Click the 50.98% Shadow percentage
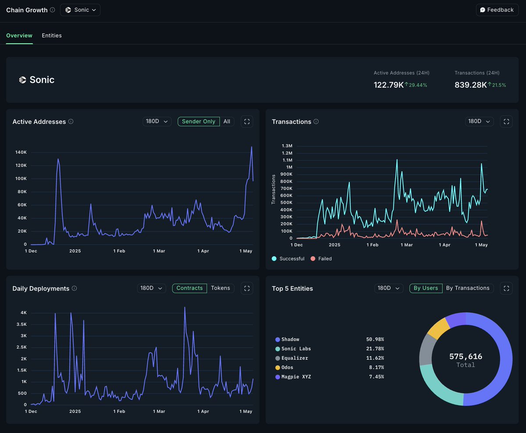The image size is (526, 433). coord(375,340)
